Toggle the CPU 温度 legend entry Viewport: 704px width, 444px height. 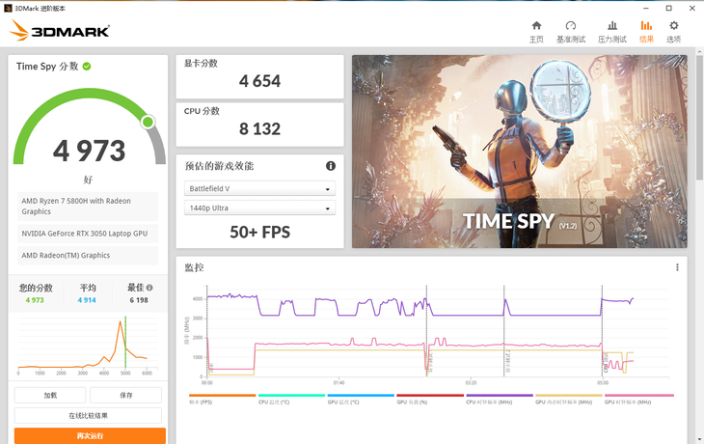click(x=291, y=399)
